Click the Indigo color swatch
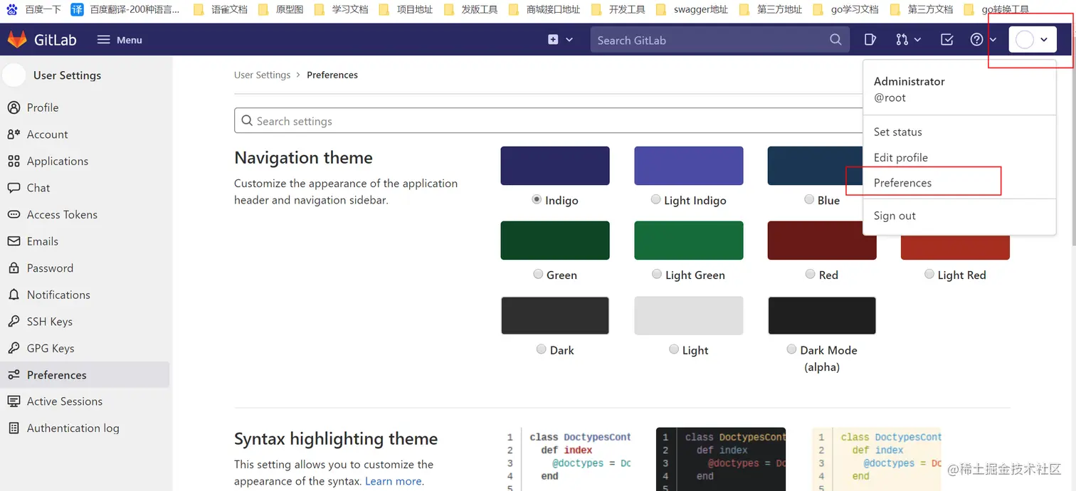Viewport: 1076px width, 491px height. click(x=555, y=166)
